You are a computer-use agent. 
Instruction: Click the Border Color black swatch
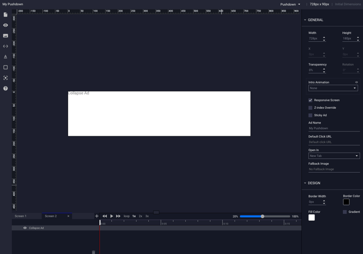(x=346, y=202)
